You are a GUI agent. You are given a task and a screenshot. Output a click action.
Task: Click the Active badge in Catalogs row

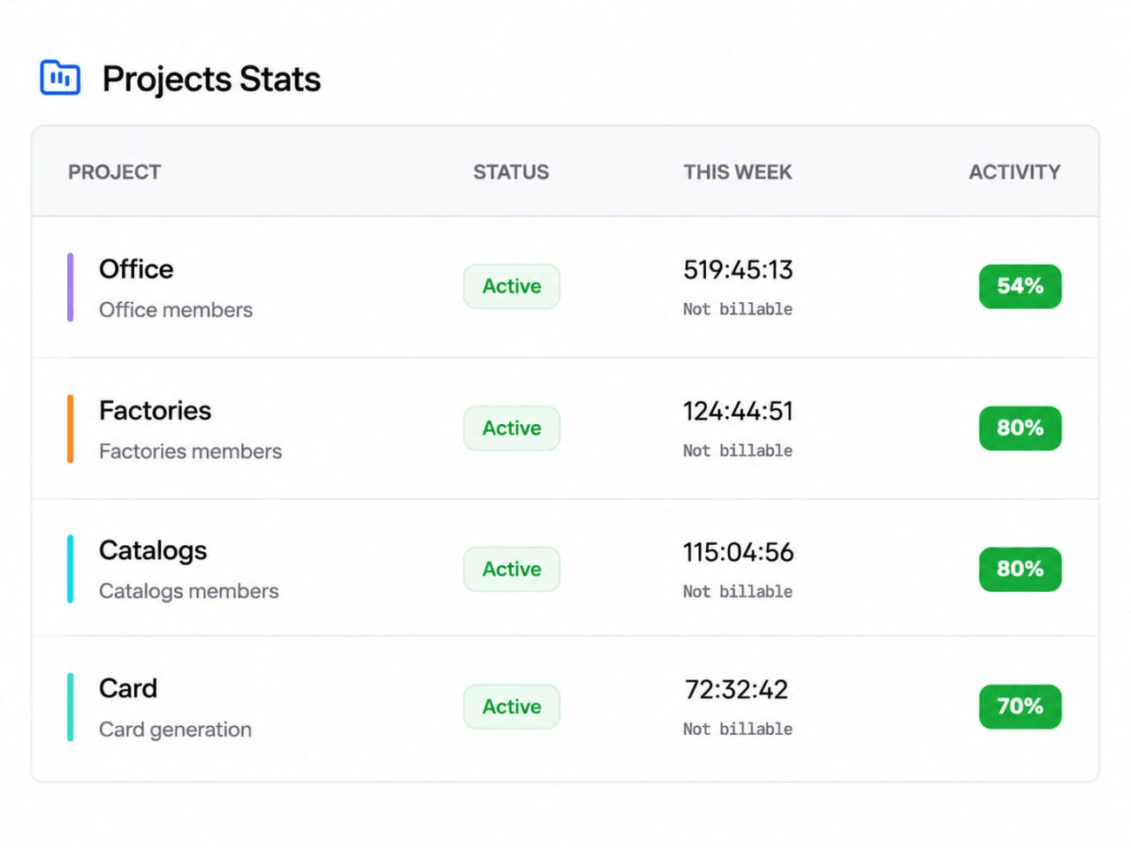click(512, 569)
